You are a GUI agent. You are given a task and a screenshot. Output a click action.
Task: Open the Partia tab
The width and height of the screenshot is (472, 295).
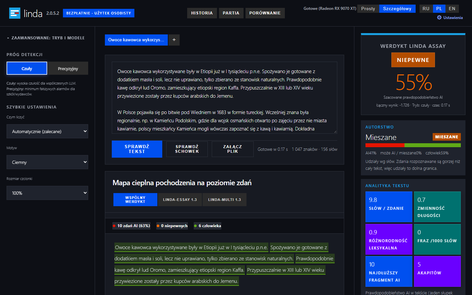click(x=231, y=13)
